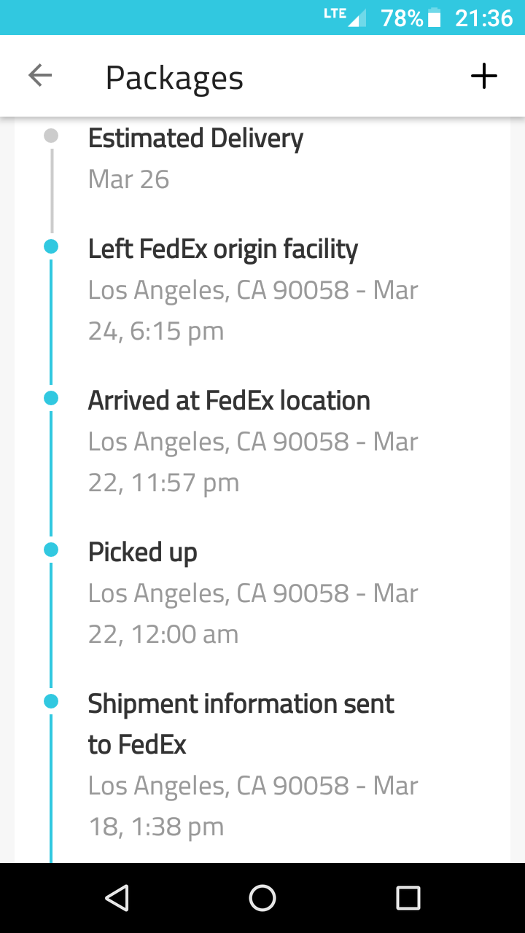Tap Arrived at FedEx location event

point(229,401)
